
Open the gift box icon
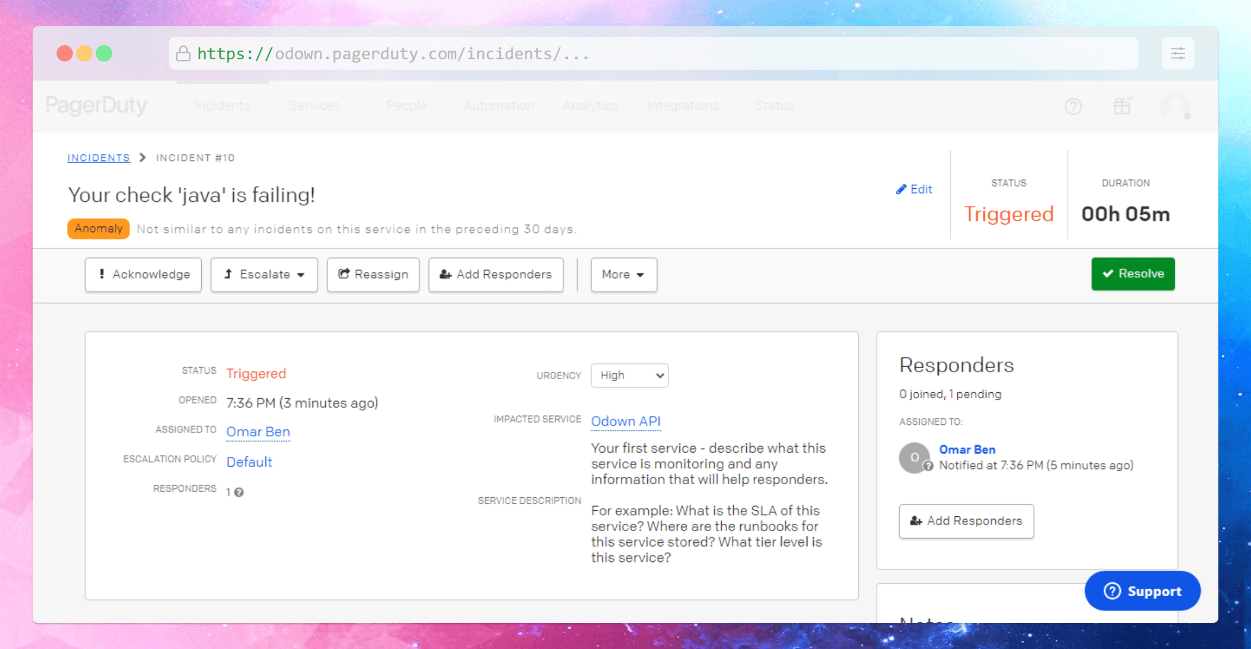(1122, 106)
